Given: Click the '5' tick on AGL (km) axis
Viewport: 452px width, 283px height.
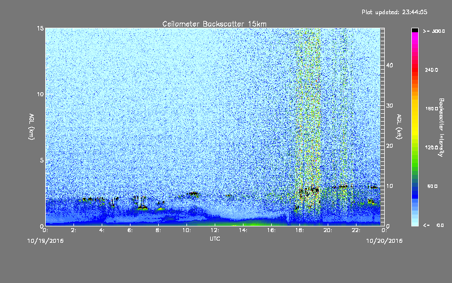Looking at the screenshot, I should coord(42,160).
